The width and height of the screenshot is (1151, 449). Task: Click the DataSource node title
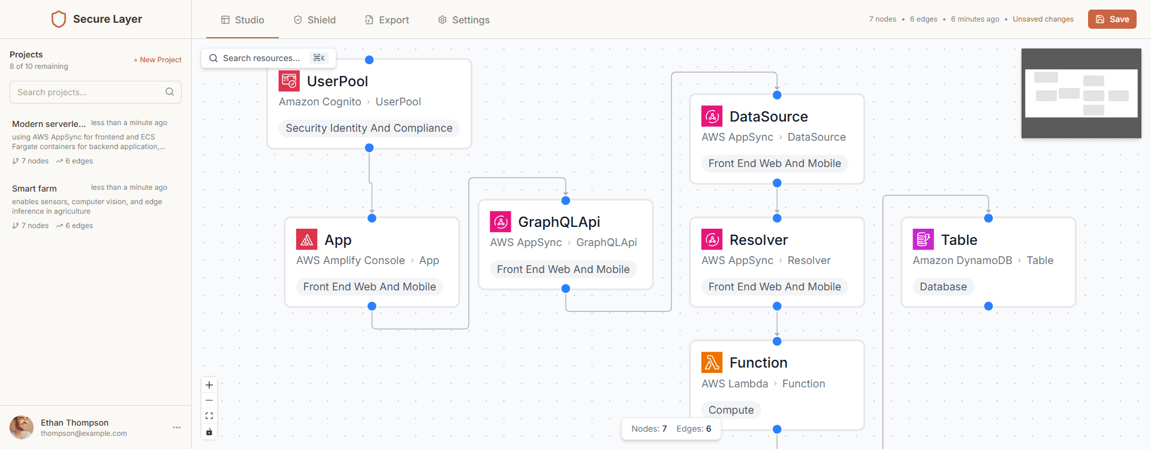click(769, 116)
